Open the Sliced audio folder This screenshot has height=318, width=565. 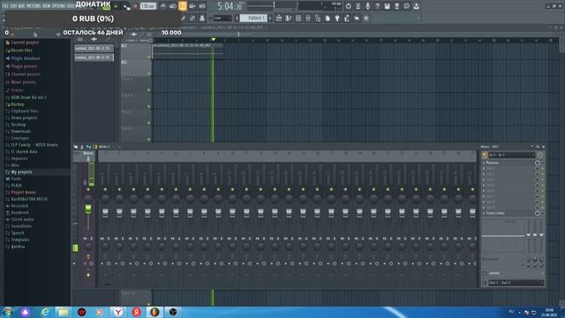tap(22, 219)
